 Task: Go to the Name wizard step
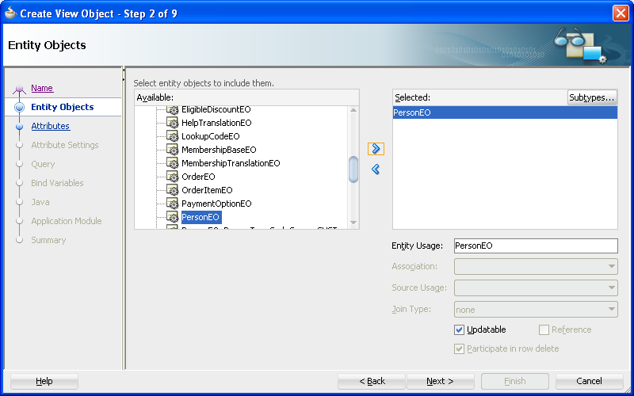pyautogui.click(x=42, y=88)
